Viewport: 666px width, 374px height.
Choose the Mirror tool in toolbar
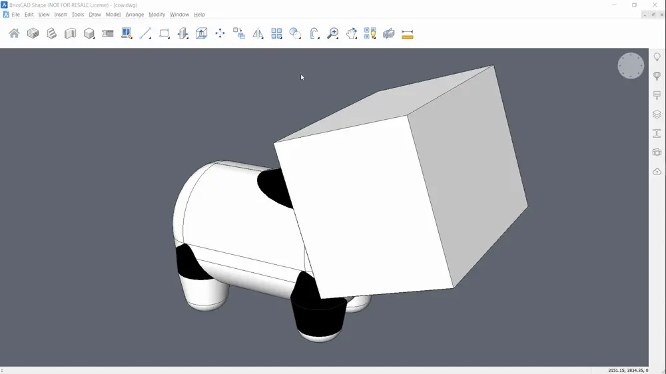pyautogui.click(x=258, y=33)
